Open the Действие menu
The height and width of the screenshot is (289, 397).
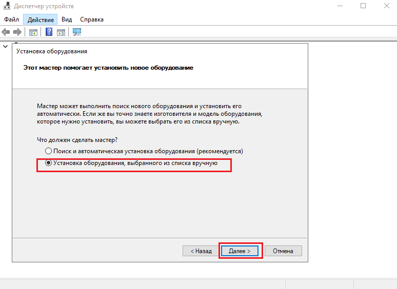[41, 19]
